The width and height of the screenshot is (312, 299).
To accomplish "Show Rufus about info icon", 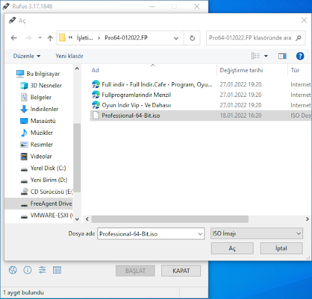I will 27,270.
